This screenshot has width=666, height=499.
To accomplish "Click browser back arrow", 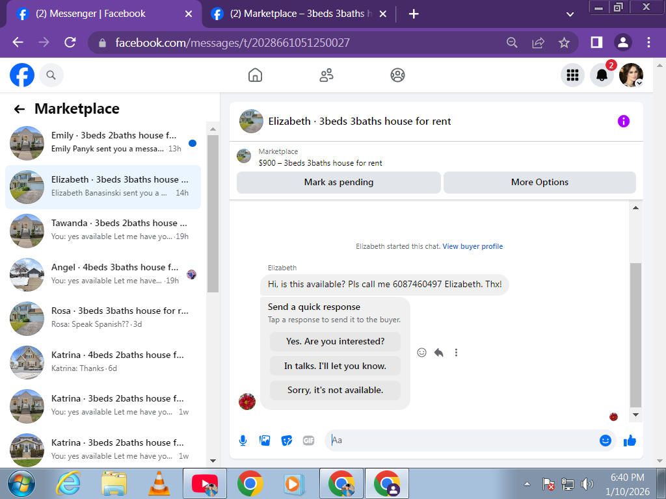I will 18,42.
